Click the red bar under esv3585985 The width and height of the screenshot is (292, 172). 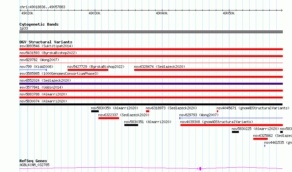pos(151,77)
